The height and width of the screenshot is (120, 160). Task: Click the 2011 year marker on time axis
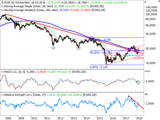(x=47, y=118)
